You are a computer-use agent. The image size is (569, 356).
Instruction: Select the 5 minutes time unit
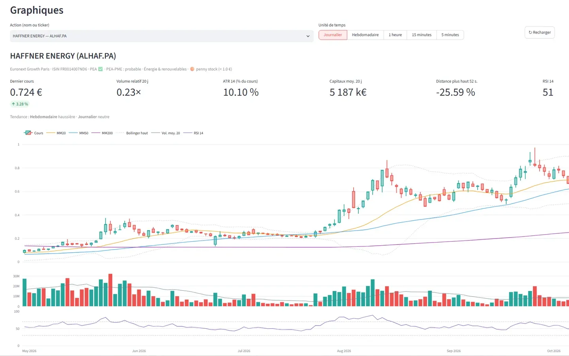click(450, 35)
